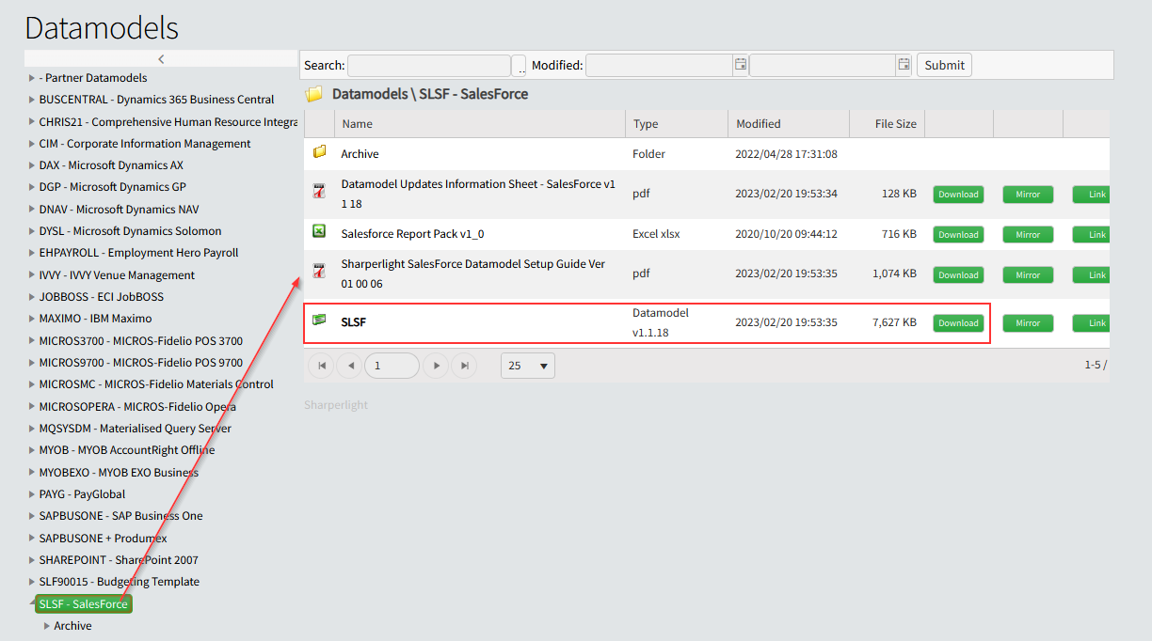
Task: Mirror the Sharperlight Setup Guide pdf
Action: 1028,275
